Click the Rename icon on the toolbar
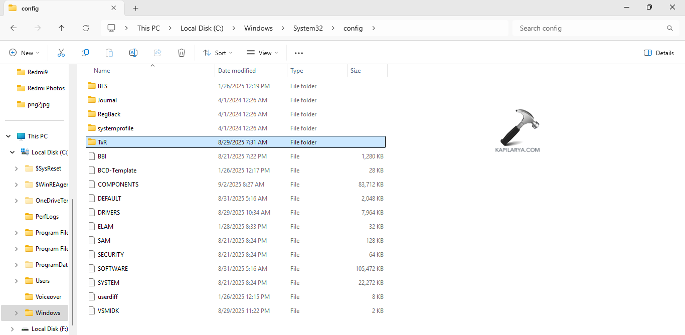685x335 pixels. click(x=133, y=53)
